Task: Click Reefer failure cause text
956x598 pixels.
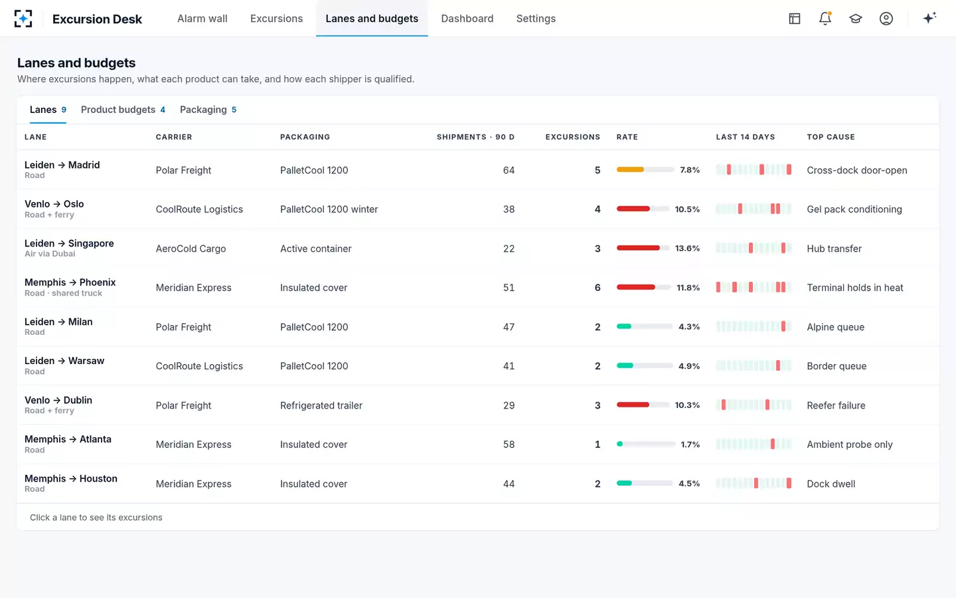Action: (x=836, y=405)
